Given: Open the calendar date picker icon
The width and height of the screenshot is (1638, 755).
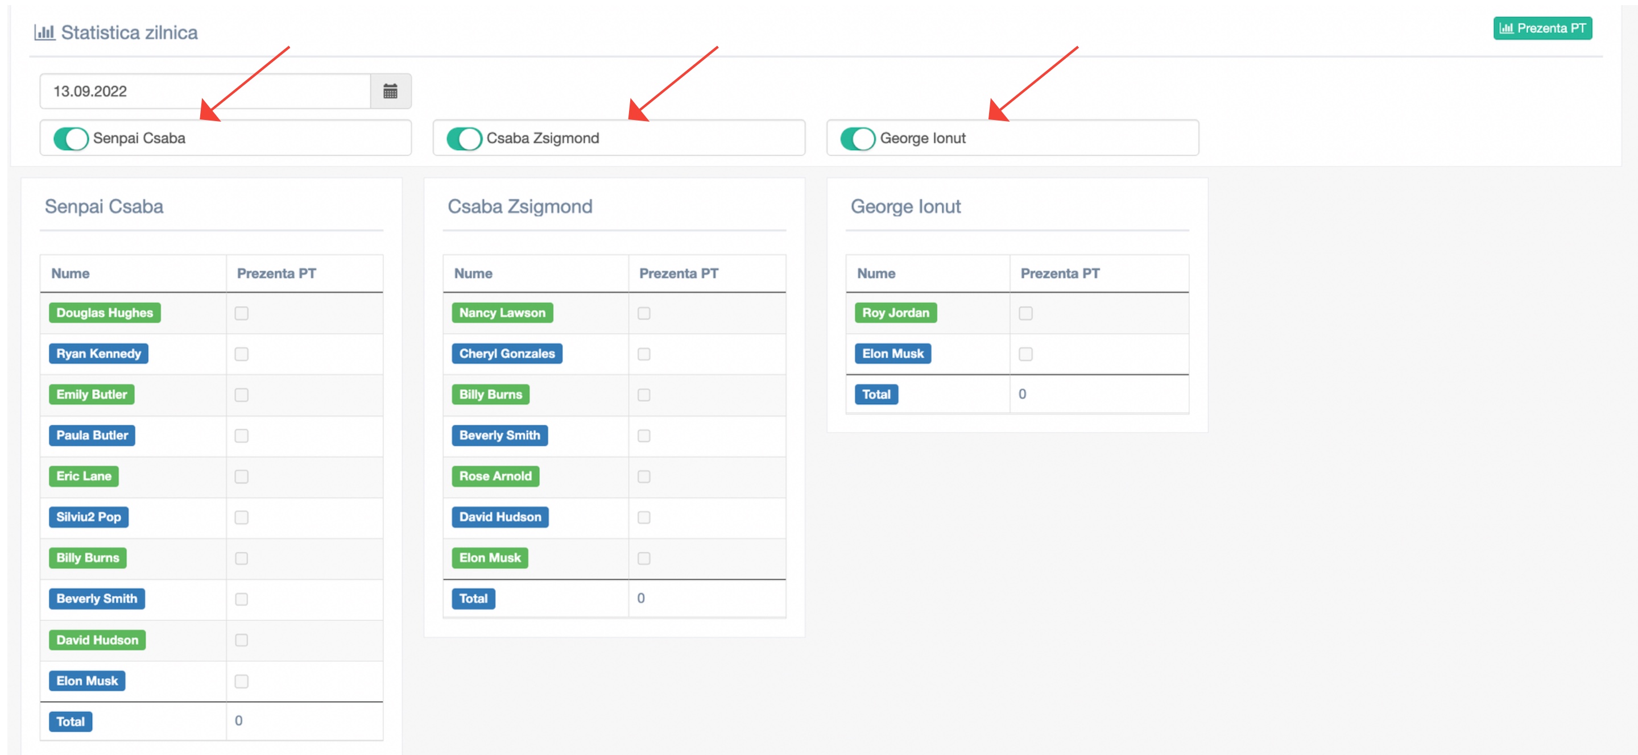Looking at the screenshot, I should pos(390,92).
